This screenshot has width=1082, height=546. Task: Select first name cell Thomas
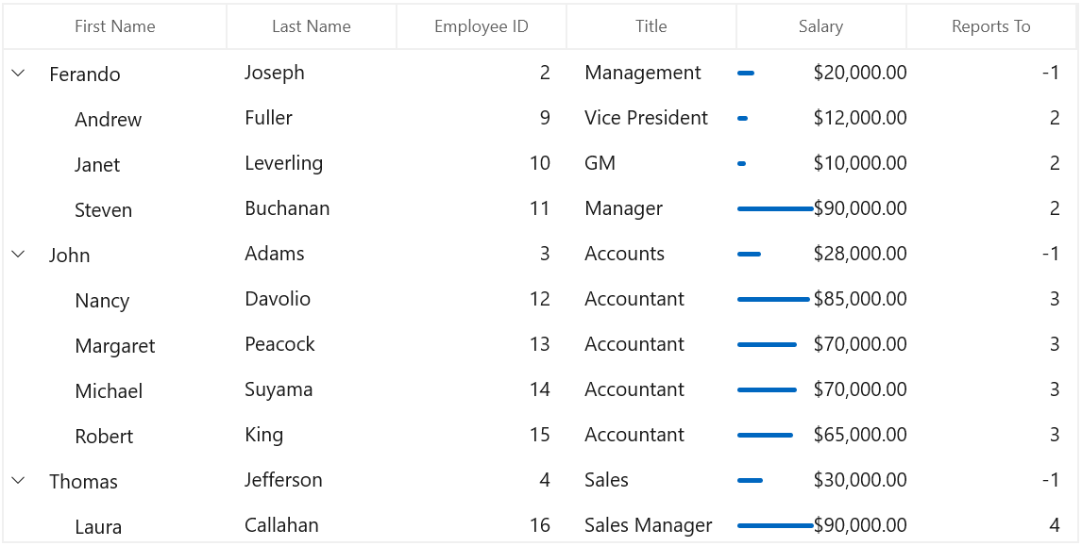[x=83, y=481]
